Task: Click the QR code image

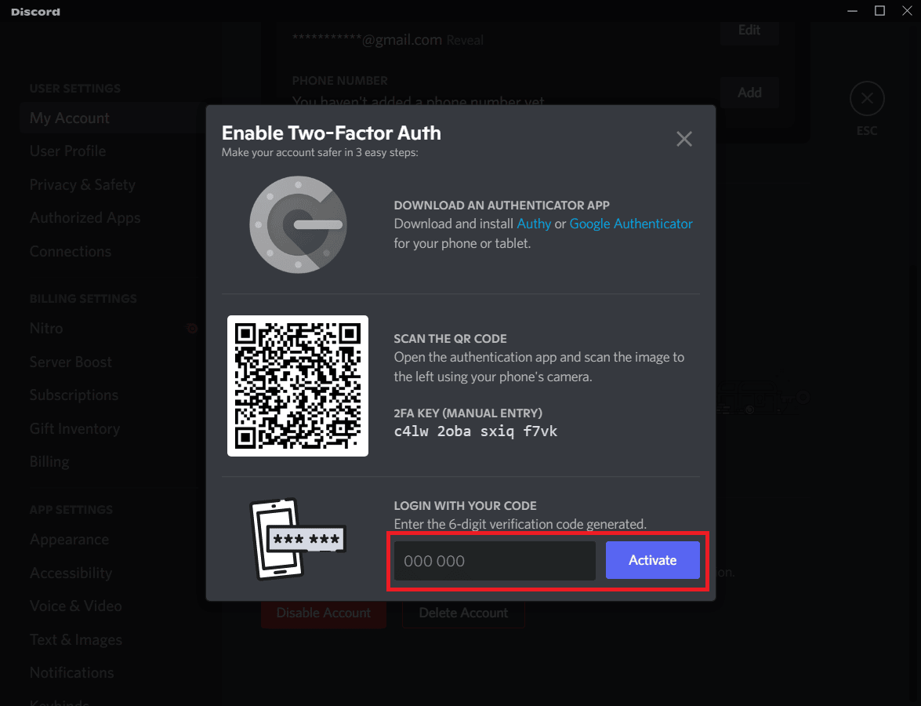Action: click(x=298, y=386)
